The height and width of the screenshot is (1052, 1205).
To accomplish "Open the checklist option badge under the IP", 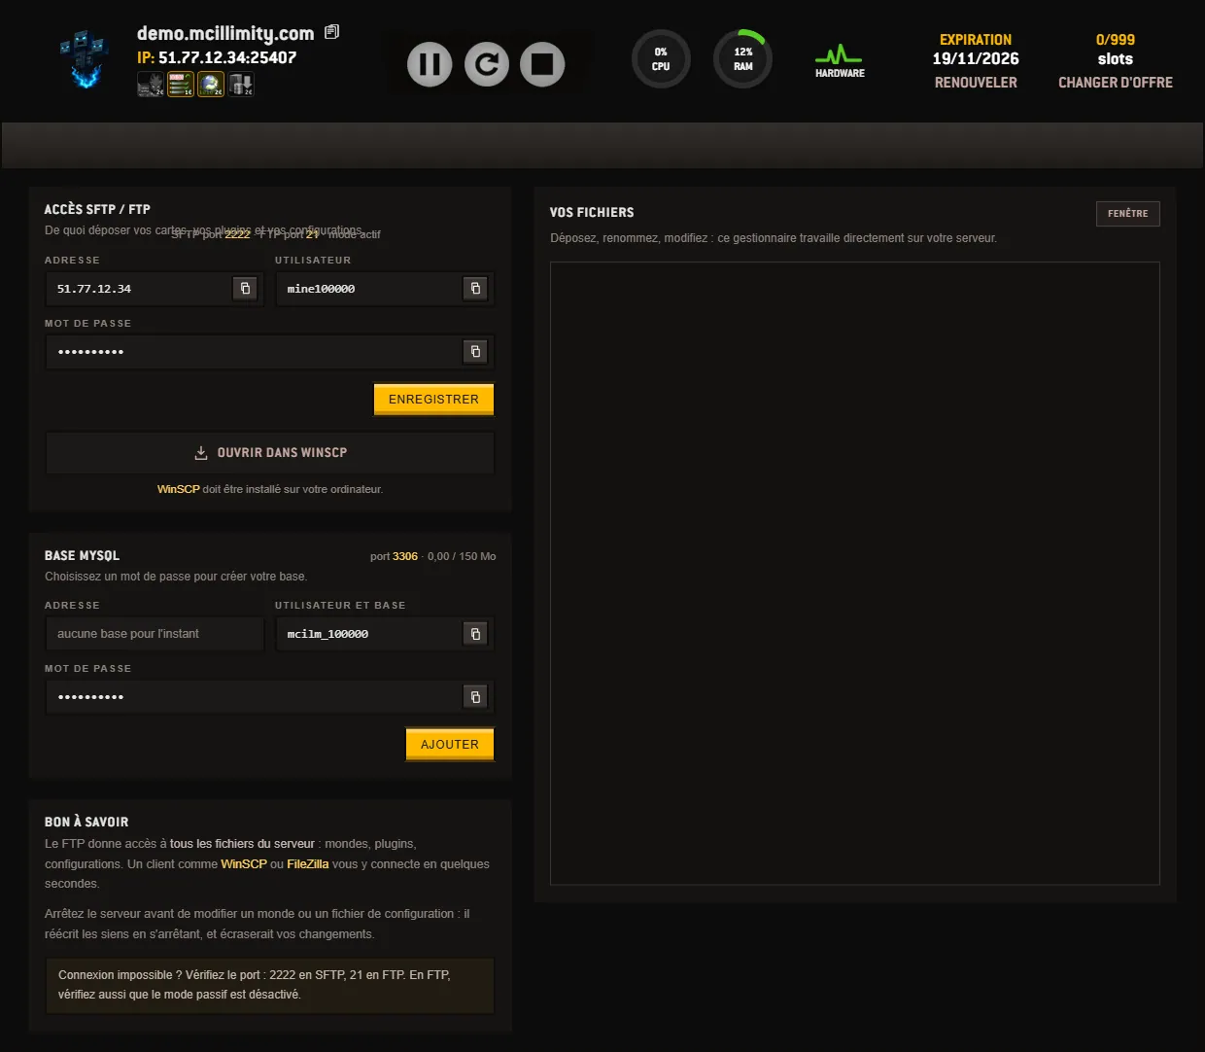I will [x=181, y=85].
